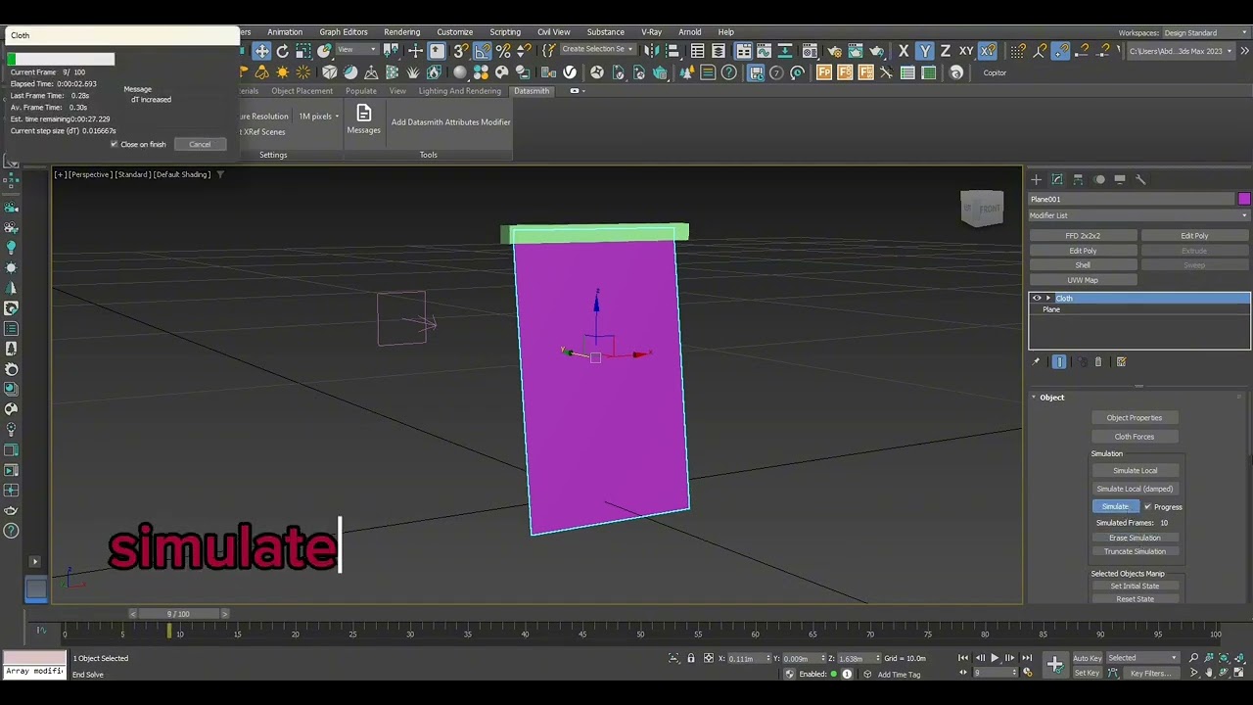Image resolution: width=1253 pixels, height=705 pixels.
Task: Open the Motion tab in Command Panel
Action: (x=1099, y=179)
